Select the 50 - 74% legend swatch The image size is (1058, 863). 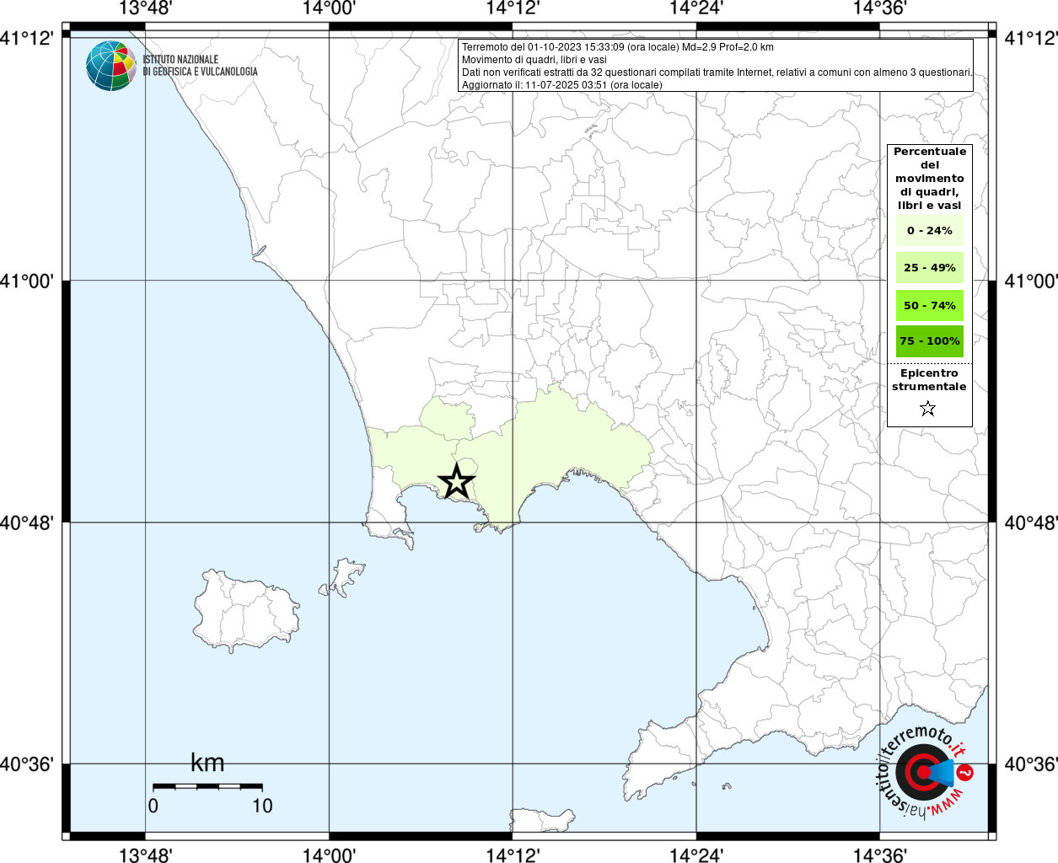(929, 305)
